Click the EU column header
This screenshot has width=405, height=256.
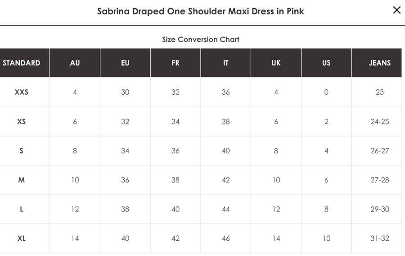tap(125, 63)
